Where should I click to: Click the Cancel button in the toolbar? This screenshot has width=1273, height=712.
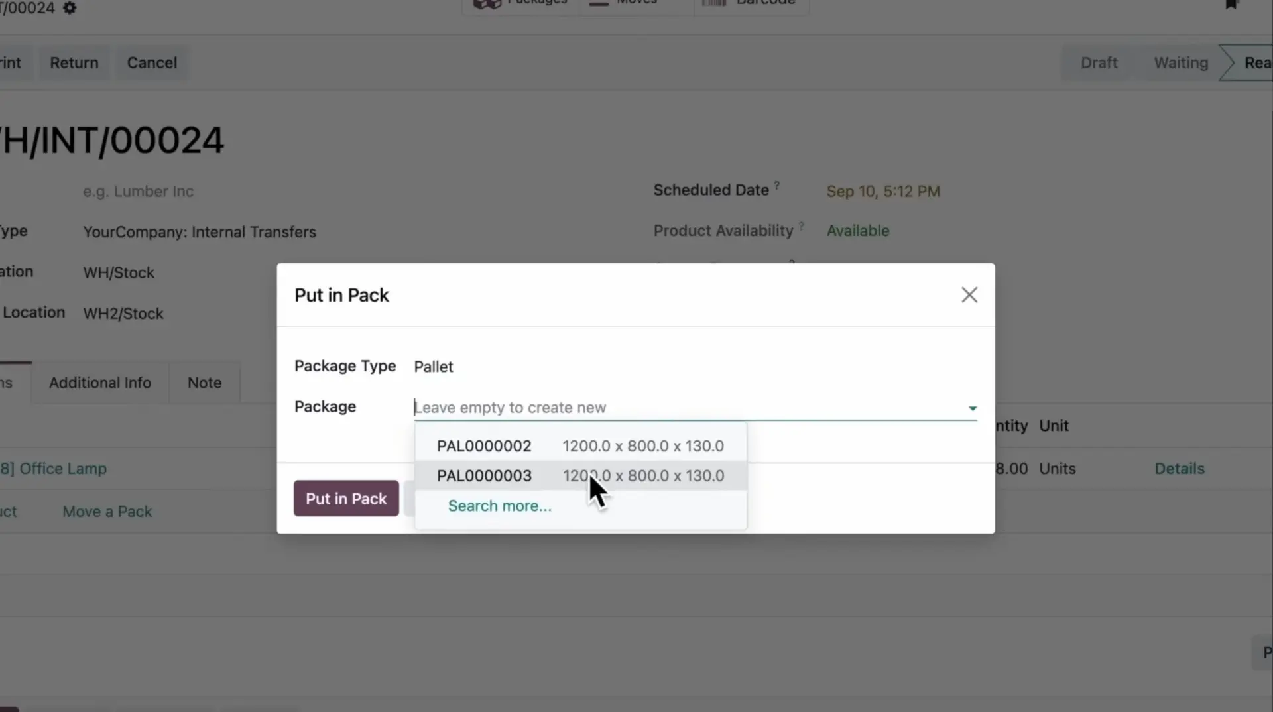pyautogui.click(x=152, y=63)
